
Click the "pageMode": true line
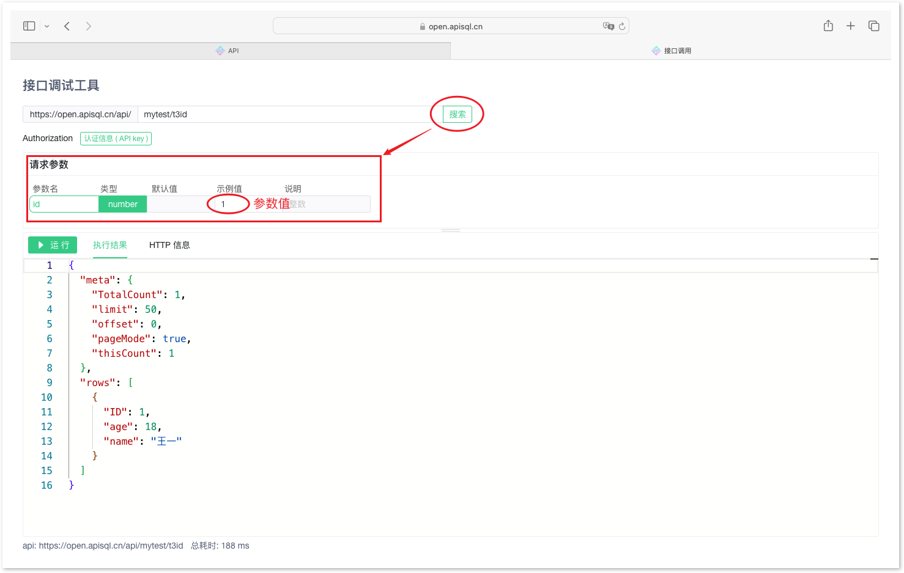141,338
